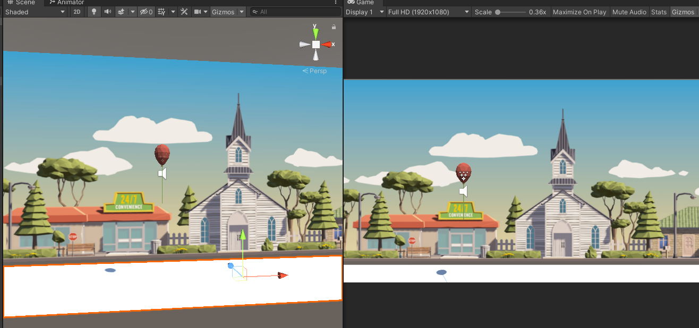Open the Full HD resolution dropdown

[x=429, y=12]
